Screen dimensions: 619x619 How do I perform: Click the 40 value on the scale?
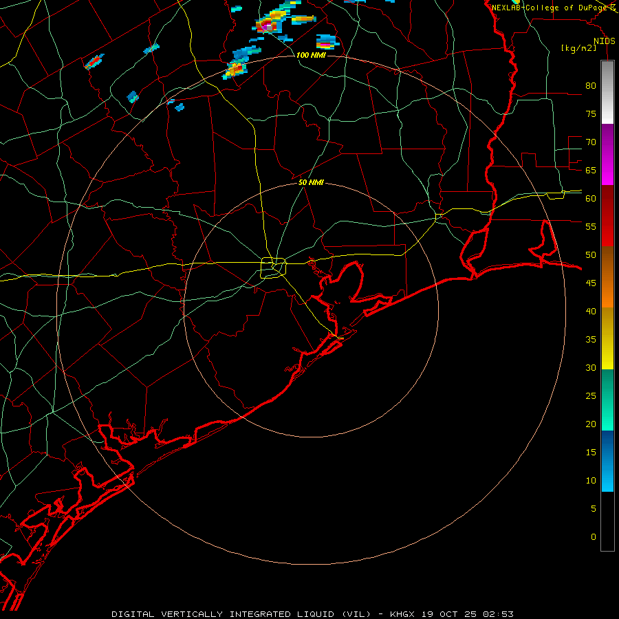[591, 311]
